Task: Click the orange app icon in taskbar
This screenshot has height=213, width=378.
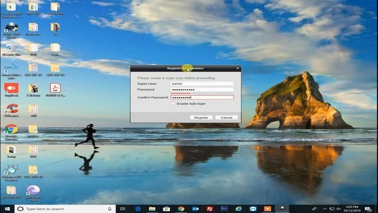Action: (x=268, y=209)
